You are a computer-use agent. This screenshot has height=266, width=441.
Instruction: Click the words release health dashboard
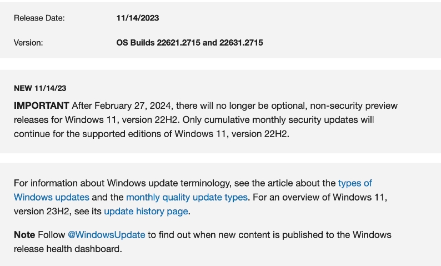pyautogui.click(x=68, y=249)
